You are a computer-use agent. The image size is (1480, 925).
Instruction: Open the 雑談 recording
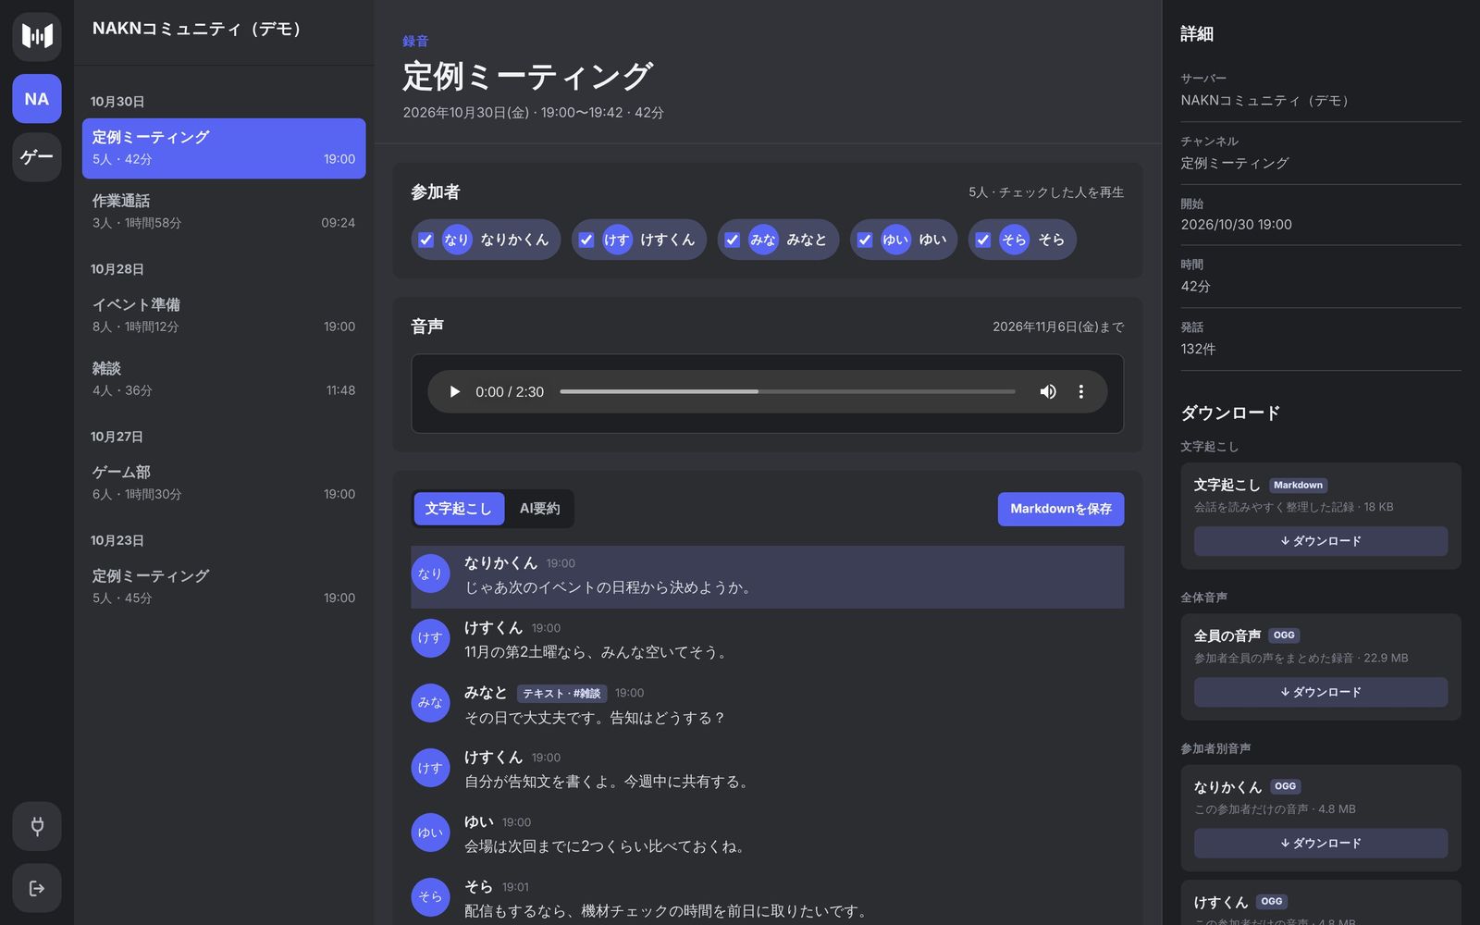pos(224,379)
